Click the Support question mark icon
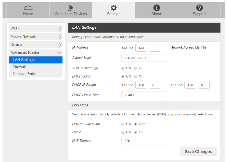 pyautogui.click(x=199, y=8)
